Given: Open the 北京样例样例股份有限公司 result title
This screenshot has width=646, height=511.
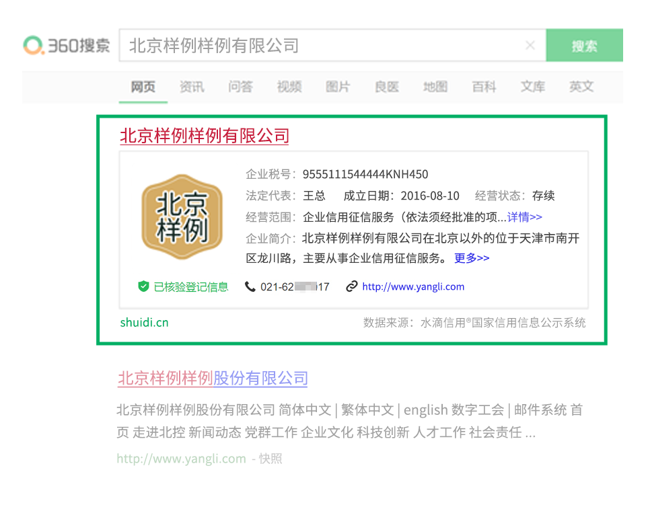Looking at the screenshot, I should (x=213, y=378).
